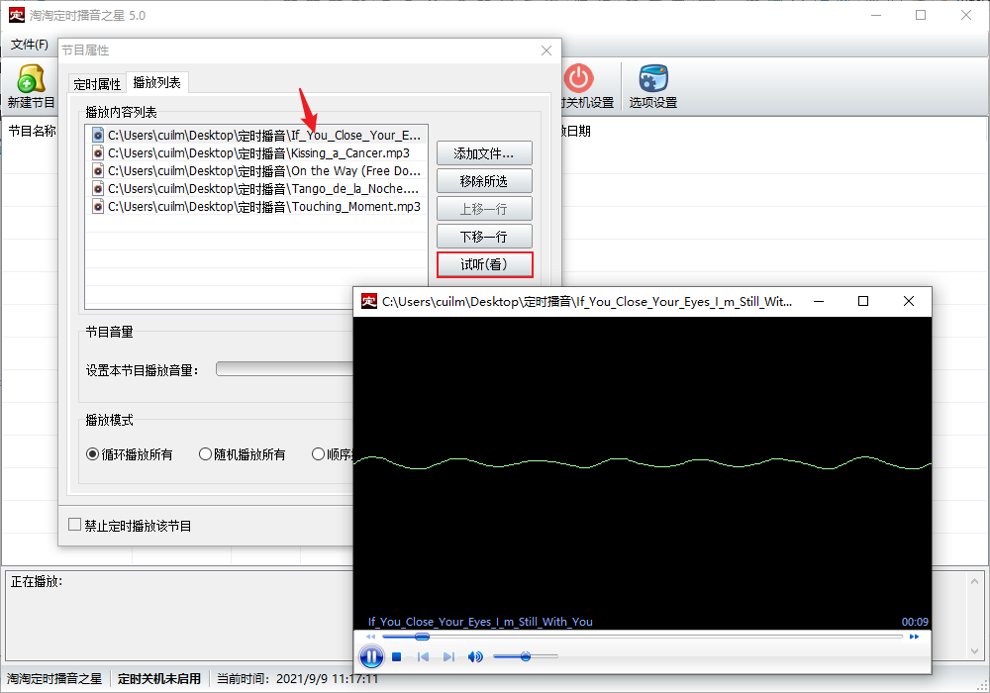Close the program properties (节目属性) dialog
Viewport: 990px width, 693px height.
(x=546, y=50)
